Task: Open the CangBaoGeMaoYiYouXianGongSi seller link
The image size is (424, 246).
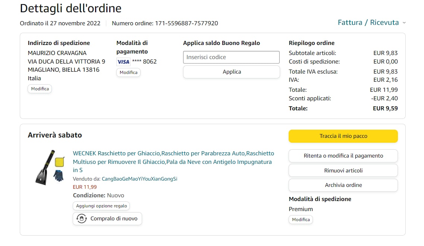Action: pyautogui.click(x=139, y=179)
